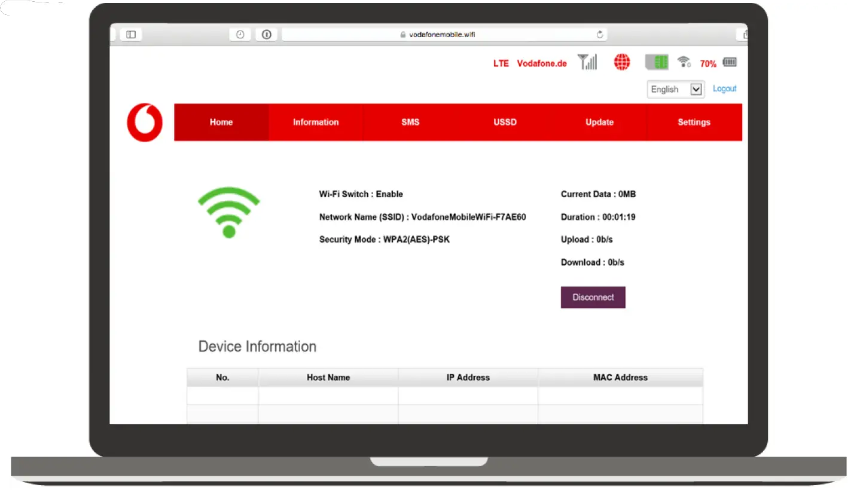848x490 pixels.
Task: Click the Wi-Fi Switch Enable status
Action: [x=360, y=194]
